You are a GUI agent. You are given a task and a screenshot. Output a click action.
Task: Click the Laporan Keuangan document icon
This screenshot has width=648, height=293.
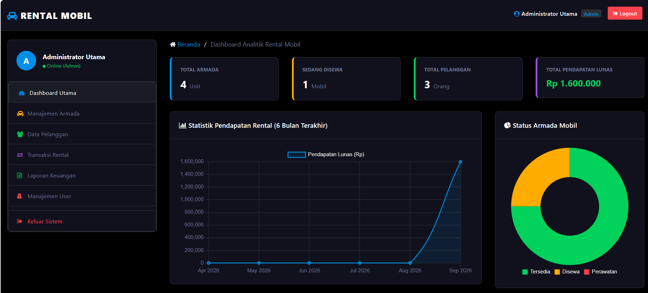(20, 176)
